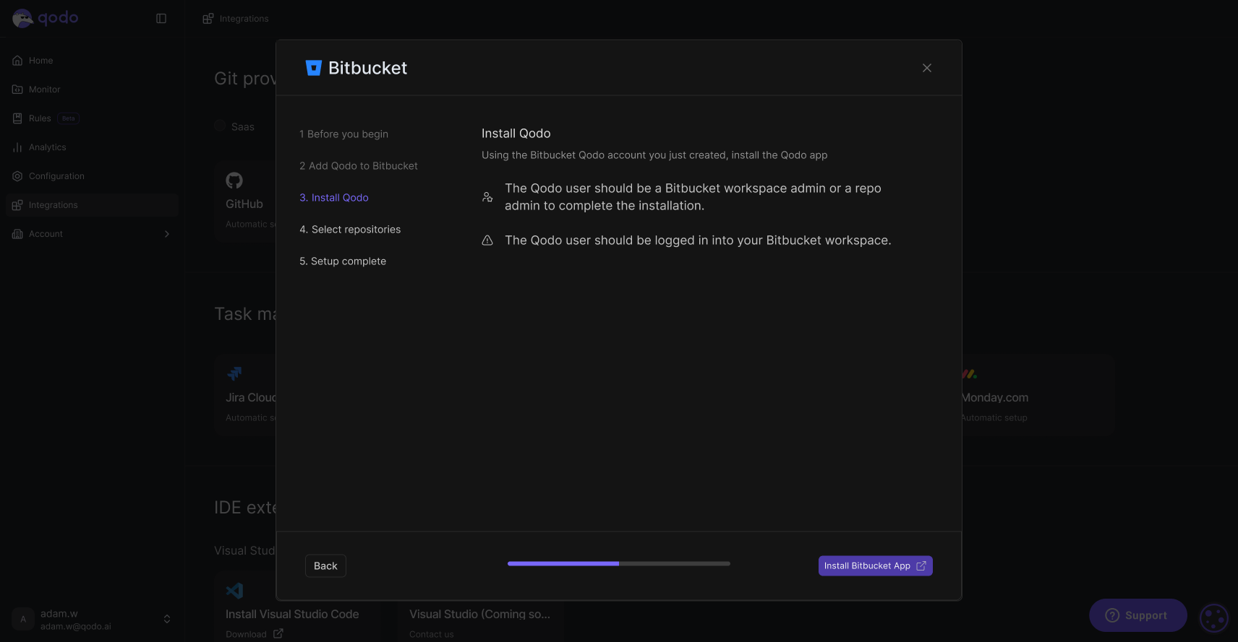Image resolution: width=1238 pixels, height=642 pixels.
Task: Click the Configuration gear icon
Action: [x=17, y=176]
